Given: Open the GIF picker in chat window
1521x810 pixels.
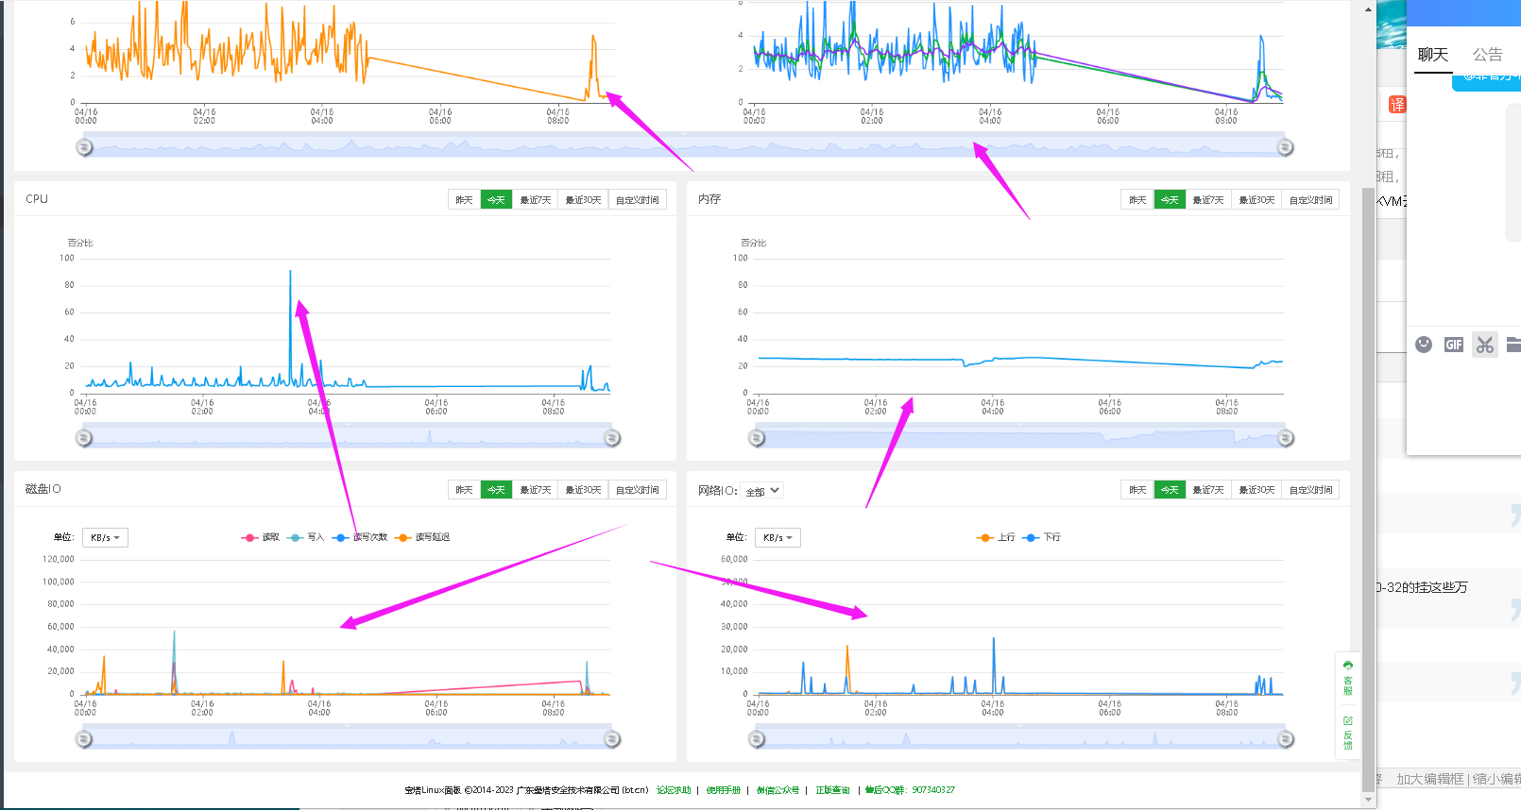Looking at the screenshot, I should pyautogui.click(x=1454, y=345).
